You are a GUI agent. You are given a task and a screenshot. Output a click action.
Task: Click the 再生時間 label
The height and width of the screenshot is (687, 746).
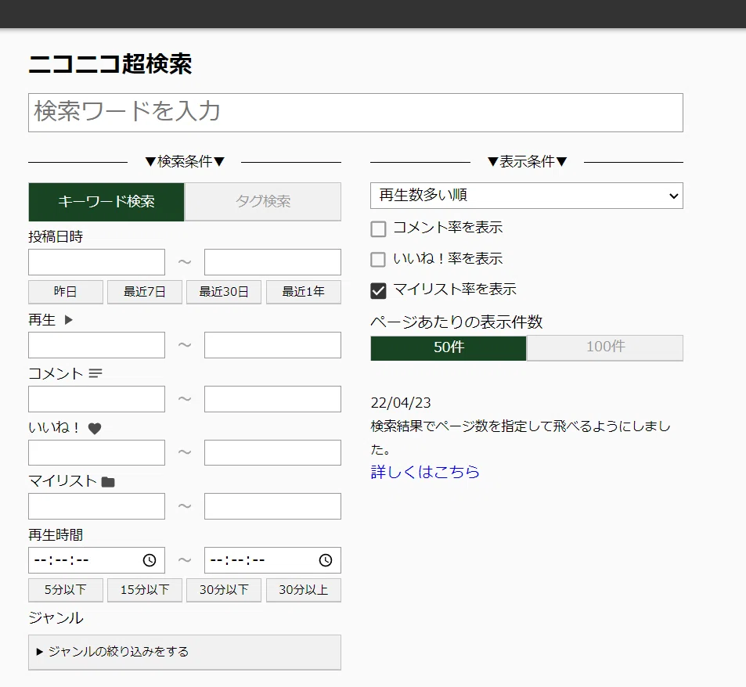click(x=56, y=535)
